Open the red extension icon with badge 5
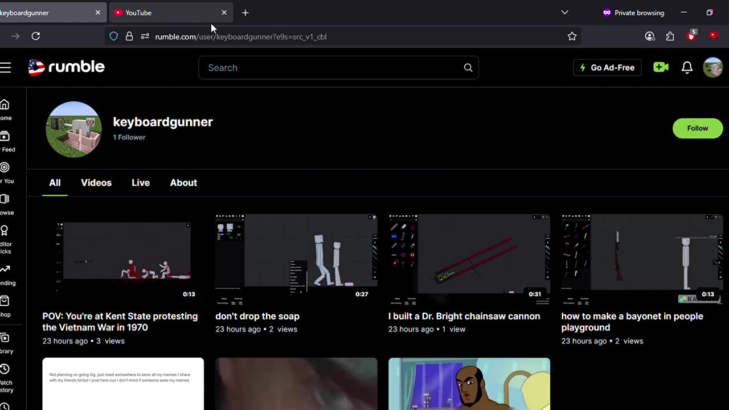Screen dimensions: 729x410 [x=691, y=35]
